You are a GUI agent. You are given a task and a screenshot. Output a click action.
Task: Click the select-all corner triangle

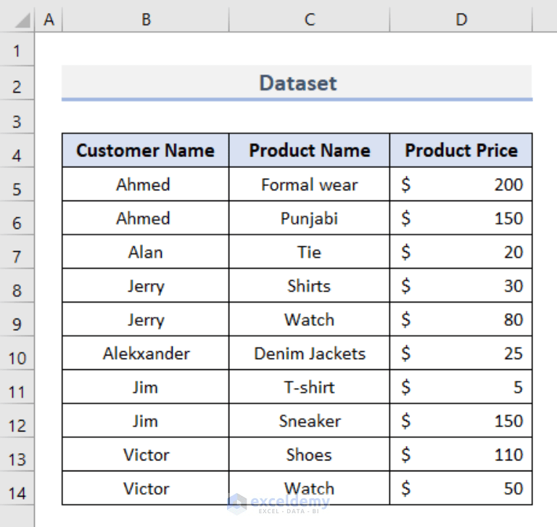[x=22, y=20]
